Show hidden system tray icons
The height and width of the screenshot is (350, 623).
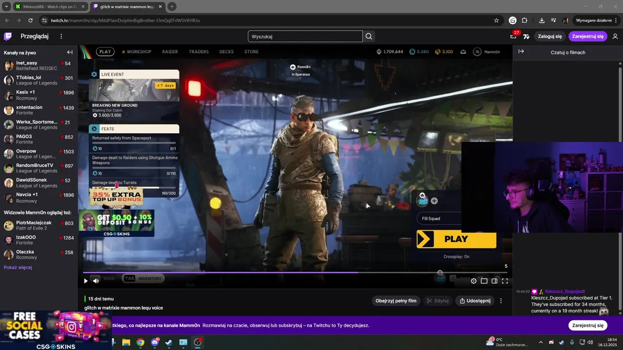540,342
